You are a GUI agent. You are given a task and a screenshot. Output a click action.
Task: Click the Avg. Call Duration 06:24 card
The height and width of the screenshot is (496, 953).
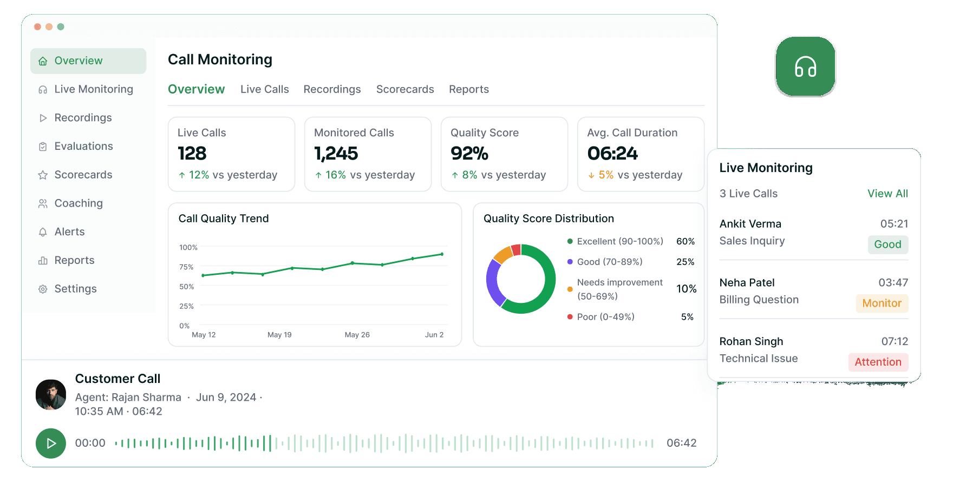pyautogui.click(x=641, y=154)
